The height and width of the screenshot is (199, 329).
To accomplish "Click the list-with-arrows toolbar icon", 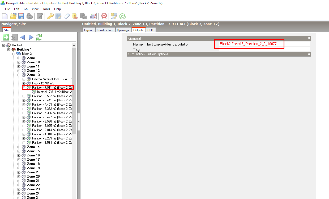I will [93, 16].
